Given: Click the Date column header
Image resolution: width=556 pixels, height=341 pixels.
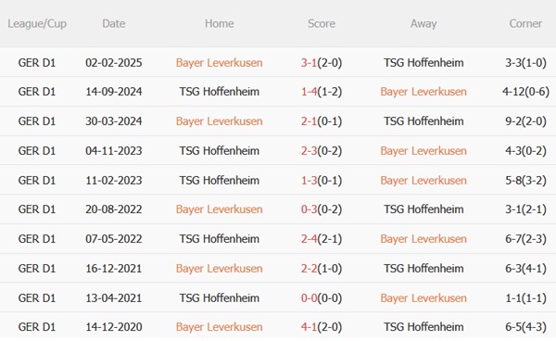Looking at the screenshot, I should (113, 23).
